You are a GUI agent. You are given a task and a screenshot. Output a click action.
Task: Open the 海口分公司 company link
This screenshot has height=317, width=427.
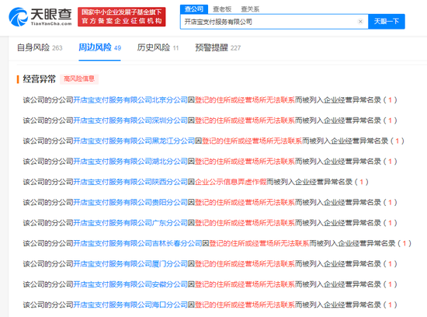pyautogui.click(x=130, y=305)
